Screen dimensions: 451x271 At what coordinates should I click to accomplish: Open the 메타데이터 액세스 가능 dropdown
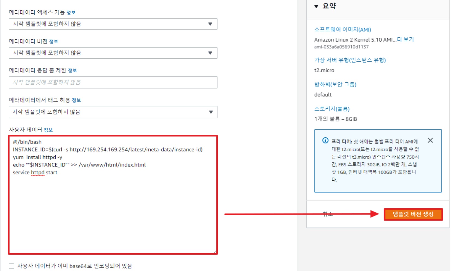click(113, 24)
